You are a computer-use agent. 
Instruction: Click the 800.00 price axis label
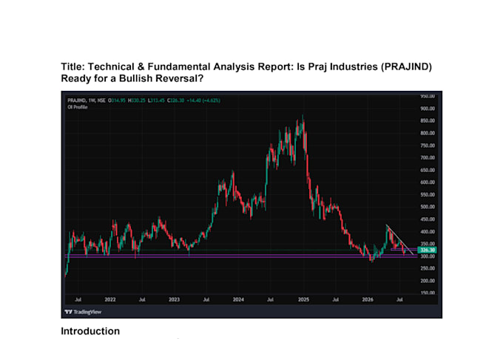[x=428, y=133]
